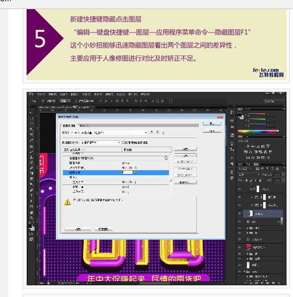
Task: Click the dialog's Cancel button under OK
Action: (x=212, y=131)
